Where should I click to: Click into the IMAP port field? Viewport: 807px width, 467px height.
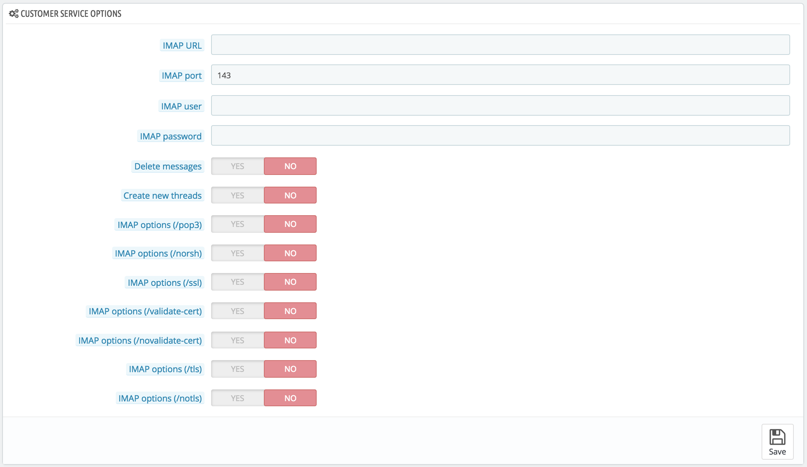pyautogui.click(x=500, y=75)
